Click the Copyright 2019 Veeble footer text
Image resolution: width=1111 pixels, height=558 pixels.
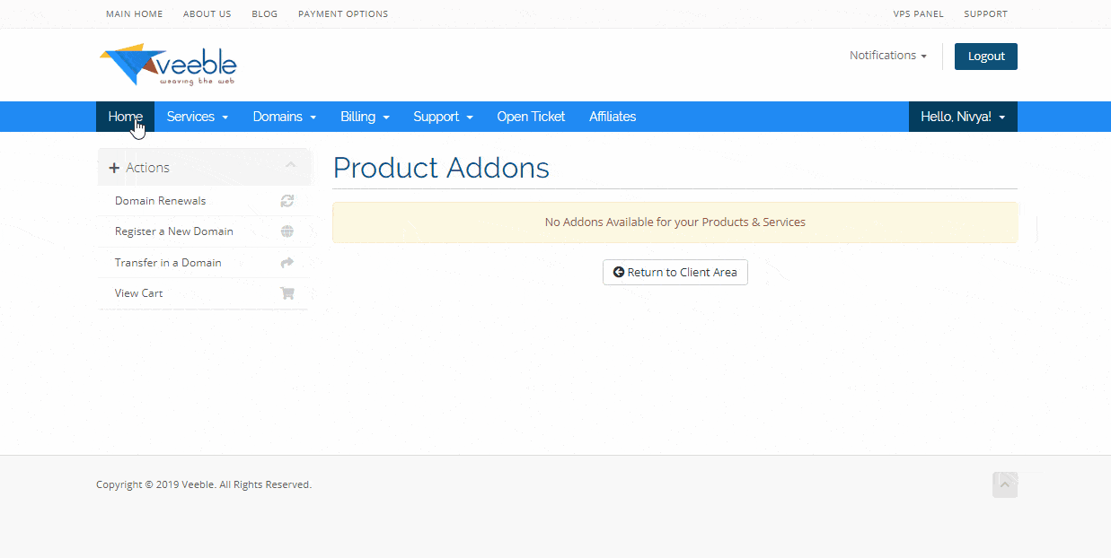coord(204,484)
